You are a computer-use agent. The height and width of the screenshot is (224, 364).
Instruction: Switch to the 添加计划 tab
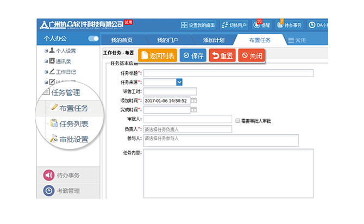pyautogui.click(x=213, y=40)
